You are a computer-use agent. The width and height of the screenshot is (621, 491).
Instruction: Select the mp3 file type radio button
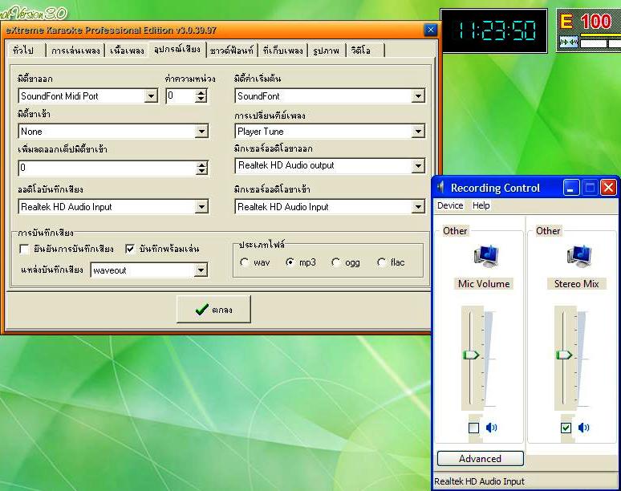[290, 262]
